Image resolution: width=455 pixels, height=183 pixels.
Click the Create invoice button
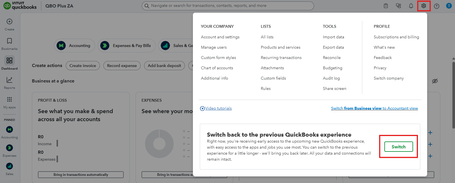pos(83,66)
